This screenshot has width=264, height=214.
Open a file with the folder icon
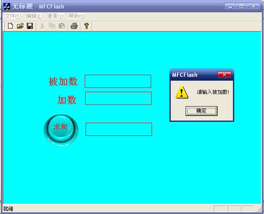pos(20,26)
